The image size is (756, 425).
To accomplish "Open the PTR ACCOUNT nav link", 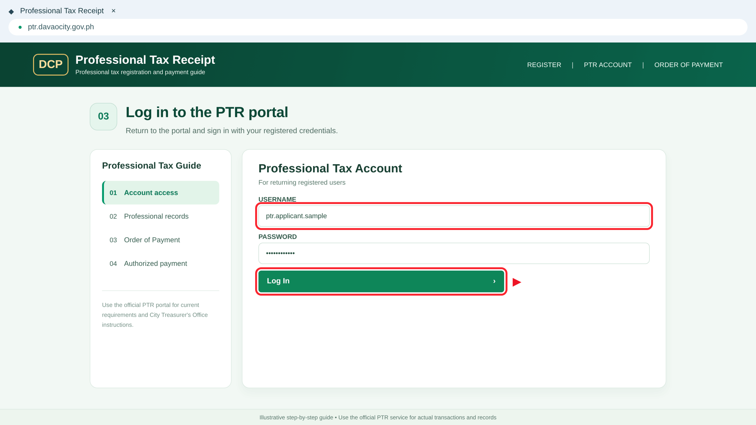I will 608,65.
